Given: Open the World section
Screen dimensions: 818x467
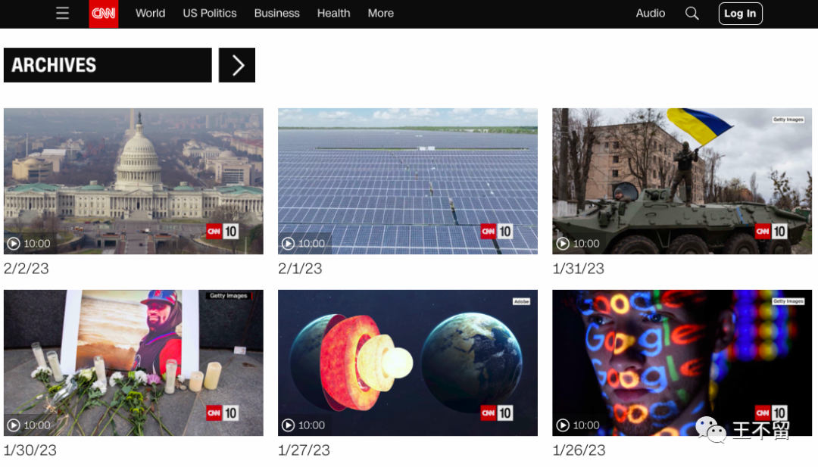Looking at the screenshot, I should [x=150, y=14].
